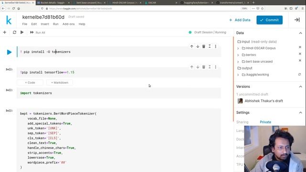306x172 pixels.
Task: Collapse the Data panel section
Action: pyautogui.click(x=300, y=33)
